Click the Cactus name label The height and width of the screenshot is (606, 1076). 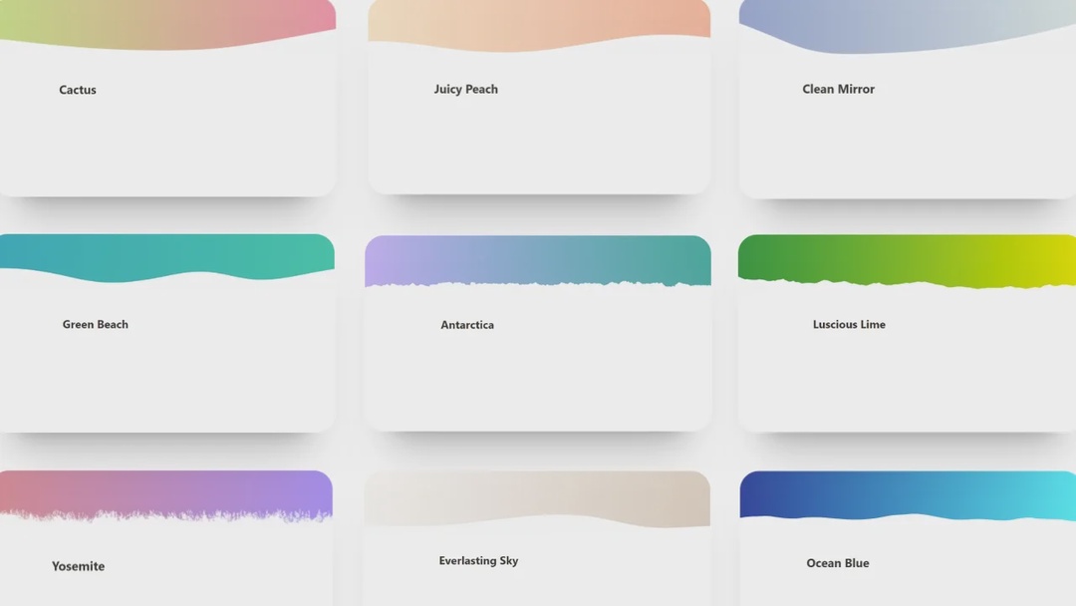pos(77,90)
